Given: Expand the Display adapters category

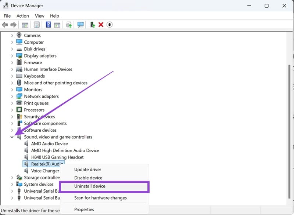Looking at the screenshot, I should [x=12, y=56].
